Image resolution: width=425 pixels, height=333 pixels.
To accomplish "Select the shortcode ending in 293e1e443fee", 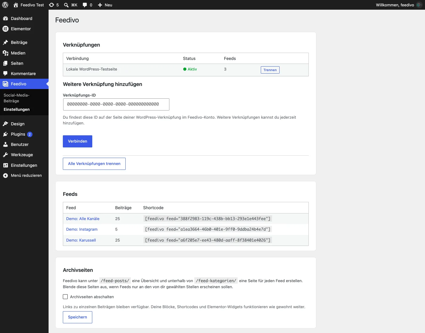I will pyautogui.click(x=208, y=219).
